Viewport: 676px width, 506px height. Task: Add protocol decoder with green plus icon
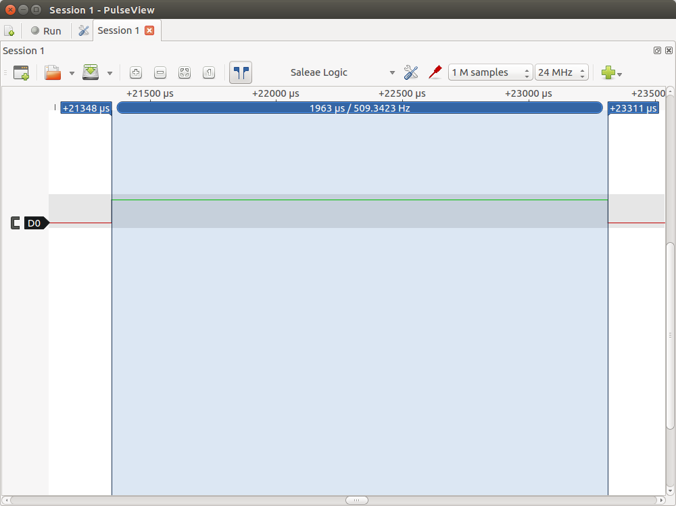608,72
